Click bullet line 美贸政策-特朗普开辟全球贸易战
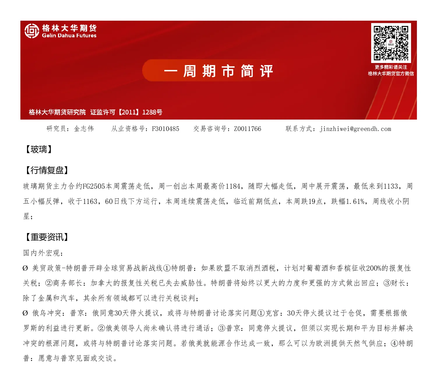Screen dimensions: 437x385 click(217, 268)
